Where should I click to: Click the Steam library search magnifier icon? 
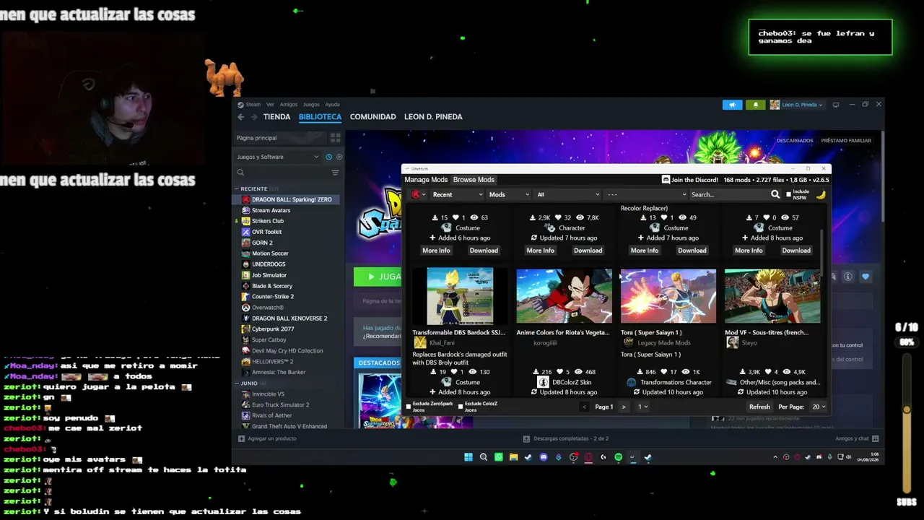(x=241, y=173)
